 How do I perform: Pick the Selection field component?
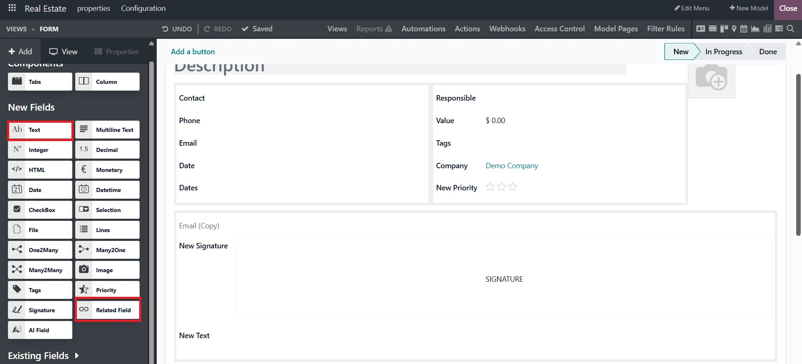coord(107,210)
